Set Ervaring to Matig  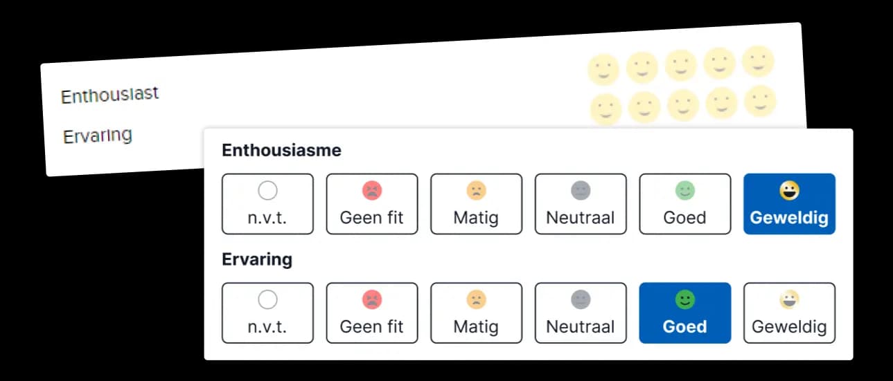[476, 313]
